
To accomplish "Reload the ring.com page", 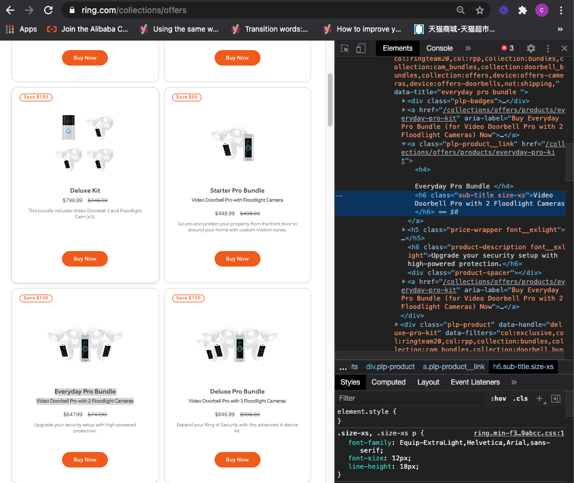I will point(48,10).
